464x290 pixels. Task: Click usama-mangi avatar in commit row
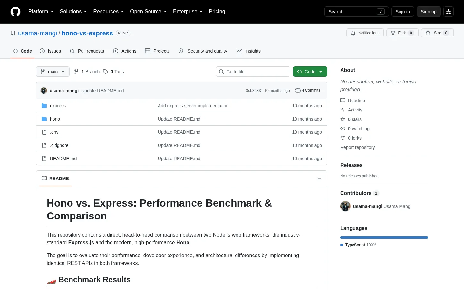[44, 91]
